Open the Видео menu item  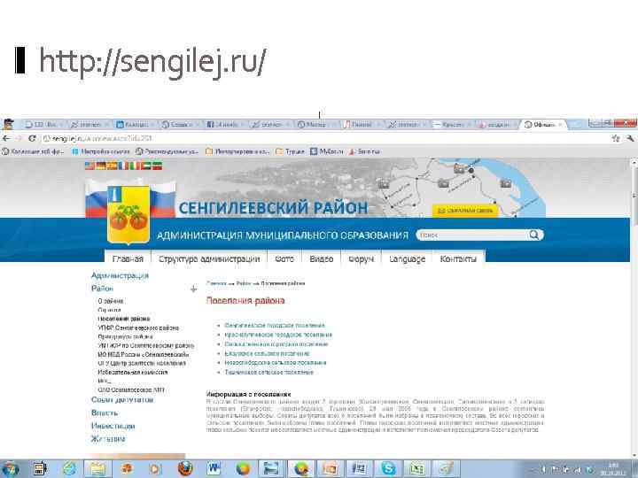coord(322,258)
